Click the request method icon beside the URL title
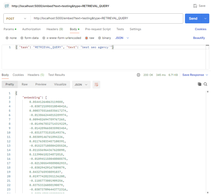Image resolution: width=211 pixels, height=195 pixels. (6, 6)
